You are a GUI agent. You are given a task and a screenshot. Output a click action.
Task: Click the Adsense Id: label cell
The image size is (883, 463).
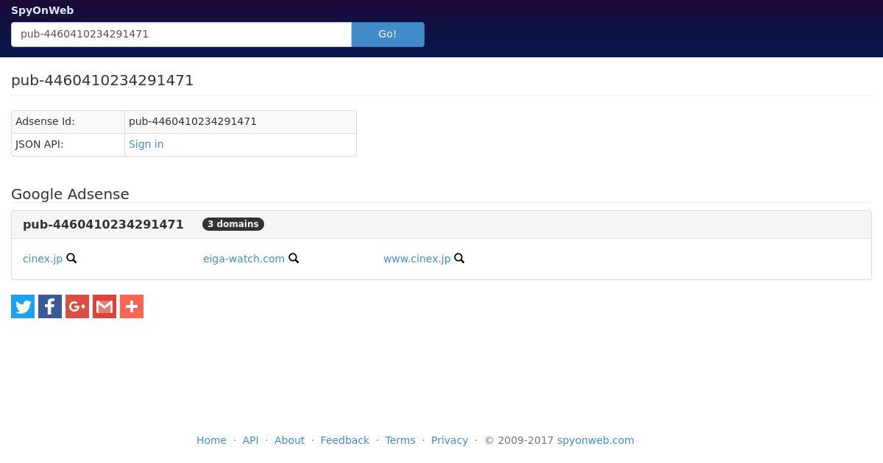point(68,122)
